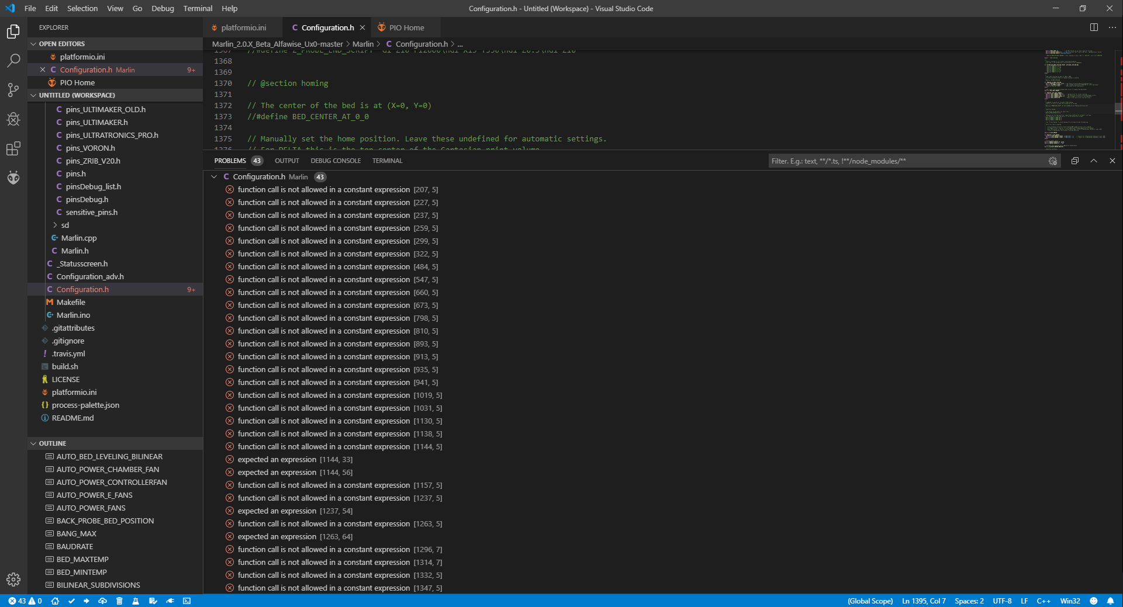Open the editor More Actions ellipsis
The width and height of the screenshot is (1123, 607).
1112,27
